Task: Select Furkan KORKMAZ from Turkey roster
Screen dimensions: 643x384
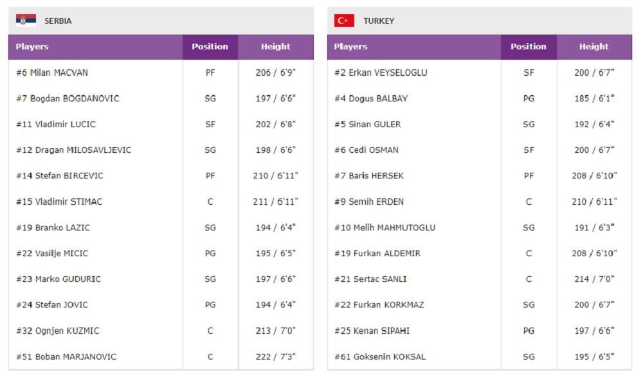Action: 379,305
